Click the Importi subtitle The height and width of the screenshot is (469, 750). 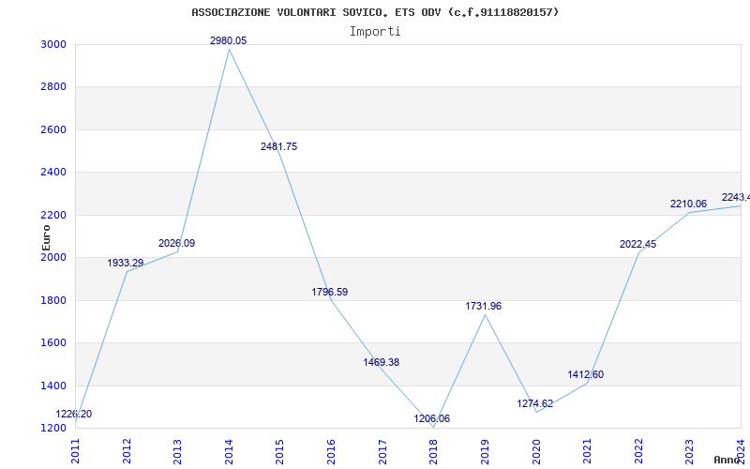coord(375,32)
